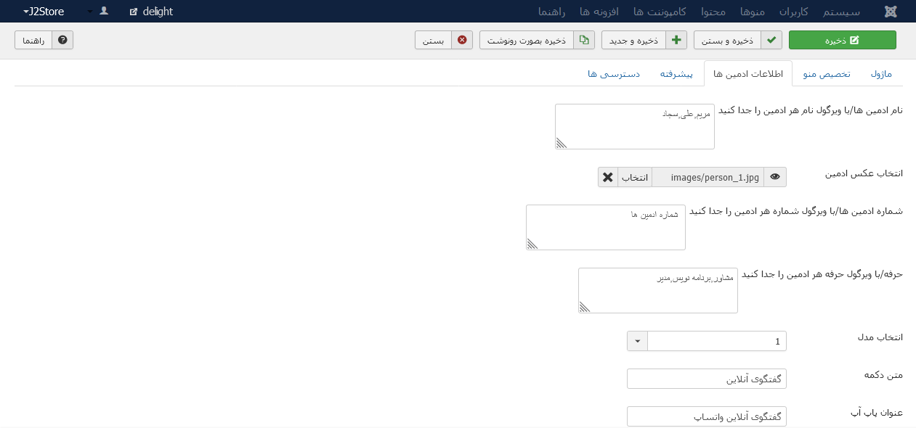Click the Joomla logo icon
916x428 pixels.
pos(891,12)
